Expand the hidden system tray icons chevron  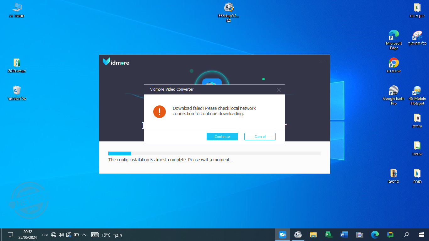tap(84, 235)
